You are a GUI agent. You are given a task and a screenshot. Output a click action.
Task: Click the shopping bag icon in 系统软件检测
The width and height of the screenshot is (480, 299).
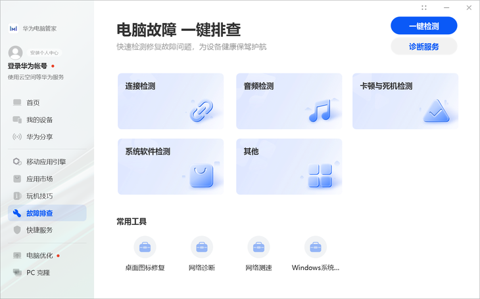point(201,176)
